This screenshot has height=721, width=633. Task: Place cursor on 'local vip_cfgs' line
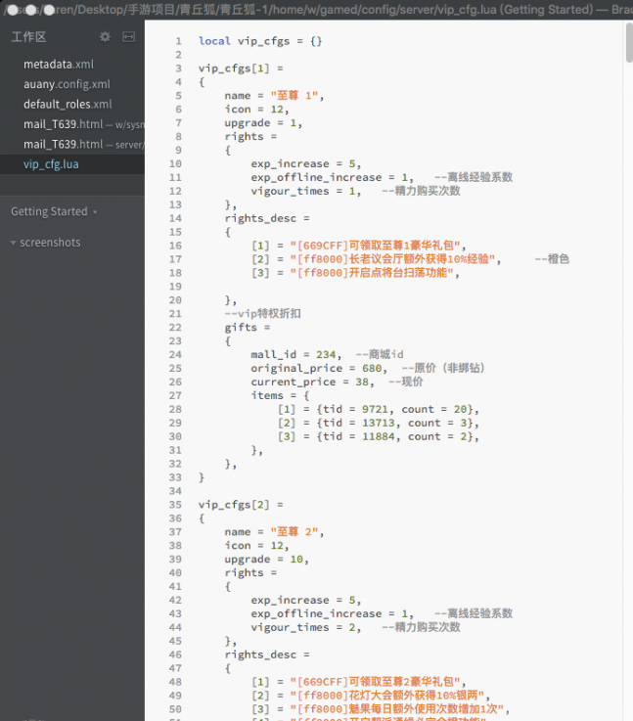[259, 42]
